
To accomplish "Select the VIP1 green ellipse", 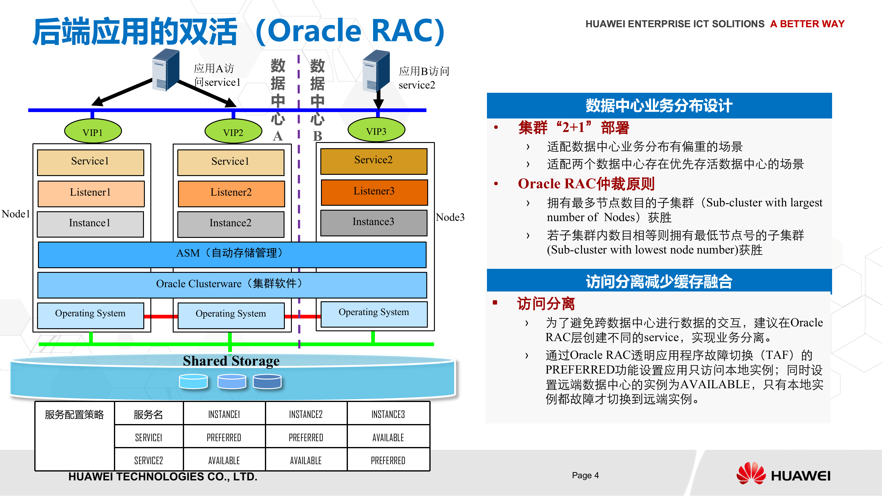I will 93,131.
